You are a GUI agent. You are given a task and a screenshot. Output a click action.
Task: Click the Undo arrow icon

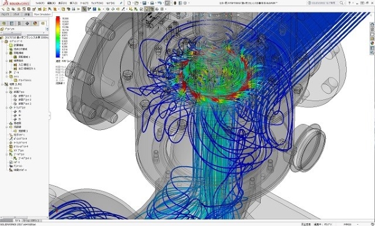[159, 3]
